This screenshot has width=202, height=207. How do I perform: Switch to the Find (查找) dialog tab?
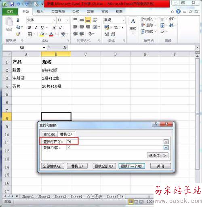[x=49, y=134]
